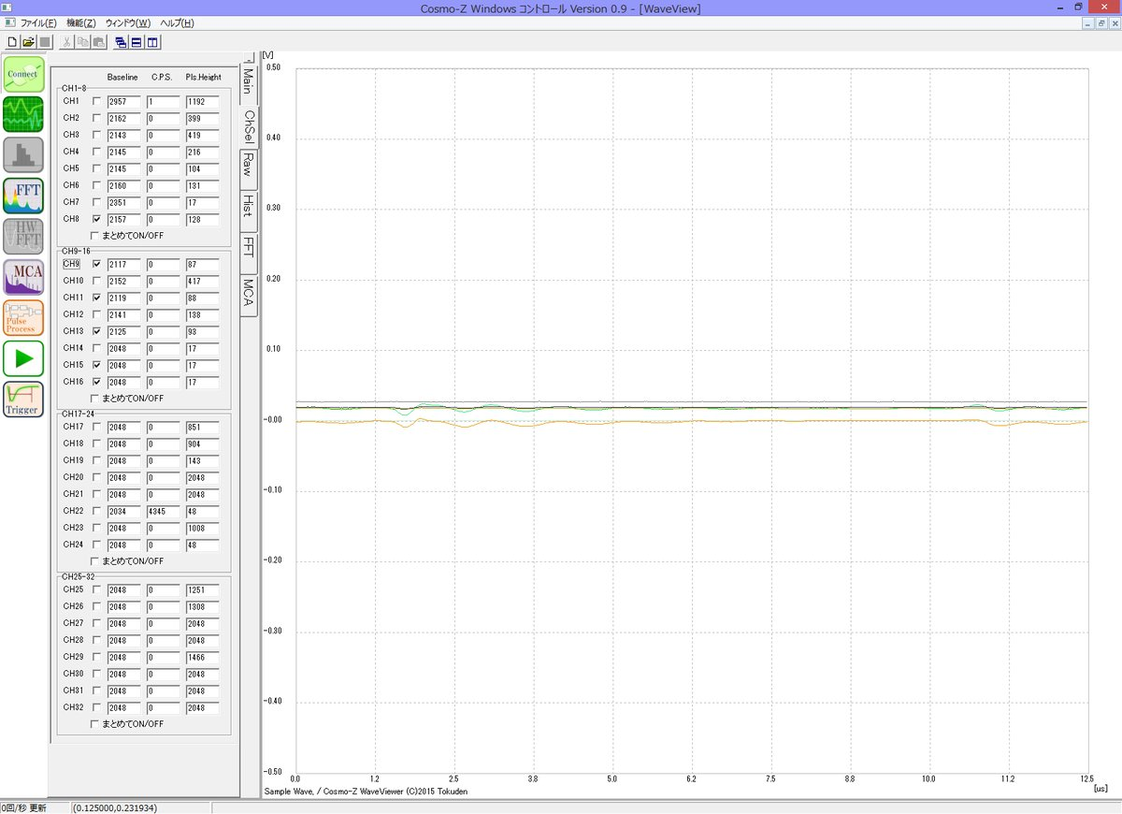This screenshot has height=814, width=1122.
Task: Disable the CH13 channel checkbox
Action: click(96, 331)
